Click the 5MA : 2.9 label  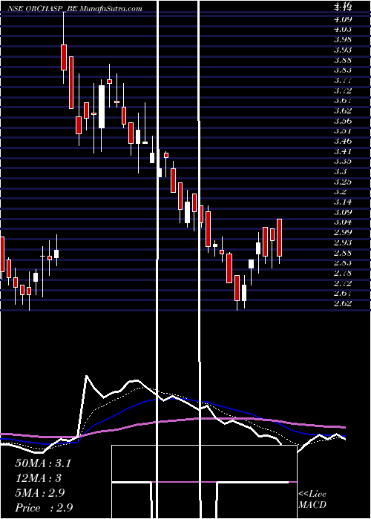click(x=41, y=493)
